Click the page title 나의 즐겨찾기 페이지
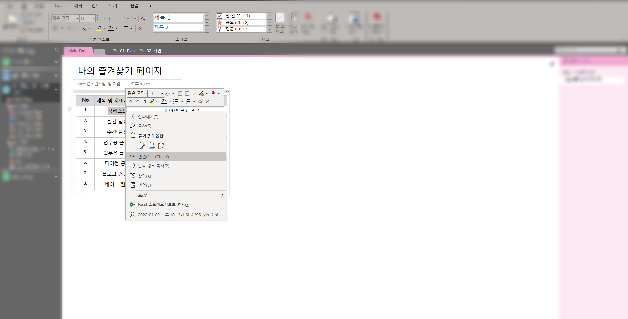Viewport: 628px width, 319px height. [x=120, y=71]
